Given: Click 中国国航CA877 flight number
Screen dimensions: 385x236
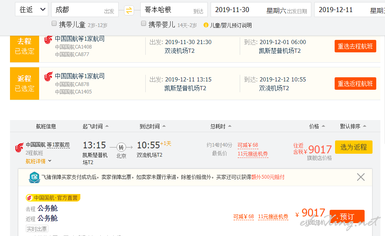Looking at the screenshot, I should [72, 54].
